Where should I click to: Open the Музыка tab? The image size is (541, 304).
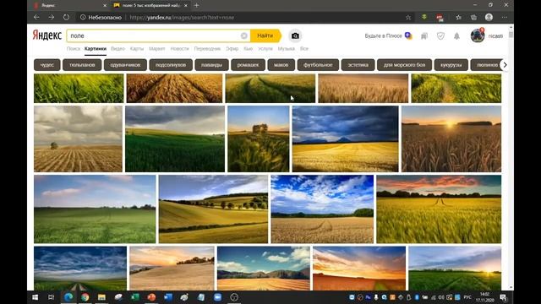[287, 49]
